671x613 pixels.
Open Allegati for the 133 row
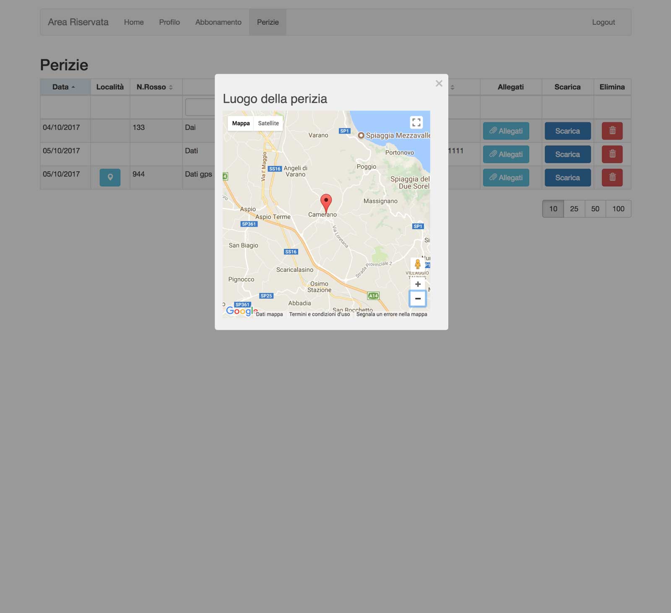click(x=506, y=131)
